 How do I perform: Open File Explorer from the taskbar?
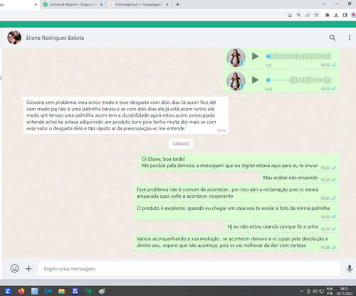(x=61, y=291)
